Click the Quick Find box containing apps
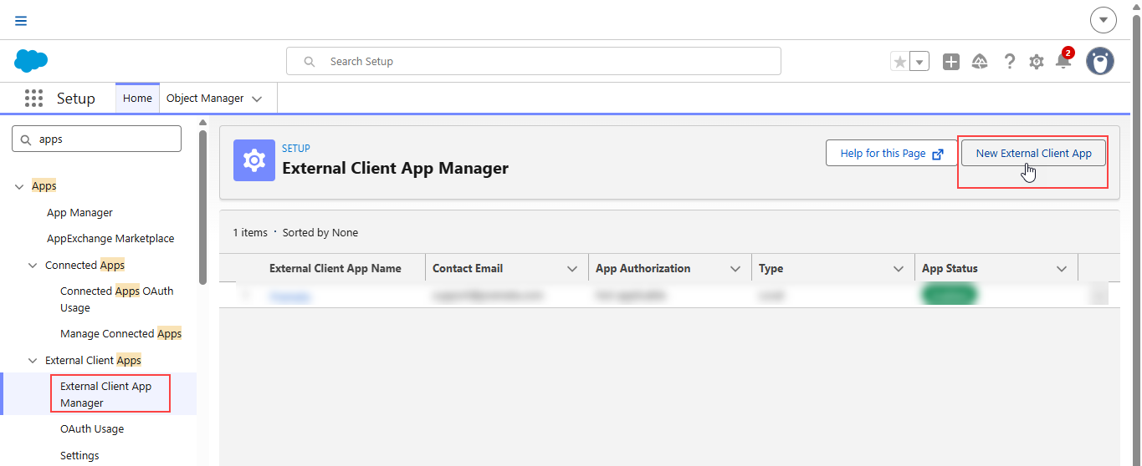Image resolution: width=1142 pixels, height=466 pixels. [x=97, y=139]
